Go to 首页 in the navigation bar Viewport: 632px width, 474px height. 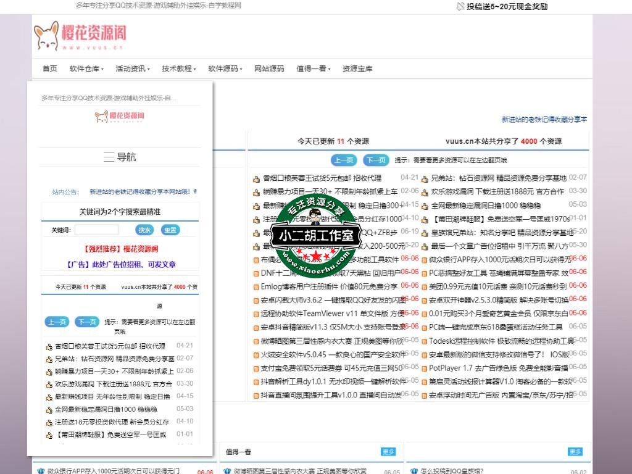click(49, 69)
